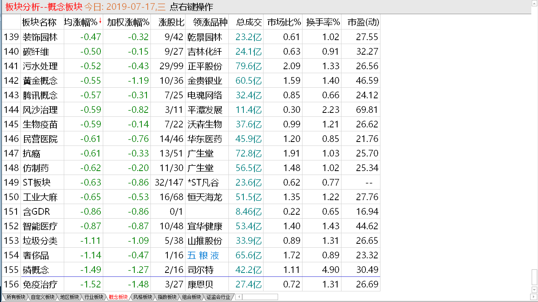This screenshot has width=538, height=302.
Task: Click the 黄金概念 sector name
Action: pos(40,81)
